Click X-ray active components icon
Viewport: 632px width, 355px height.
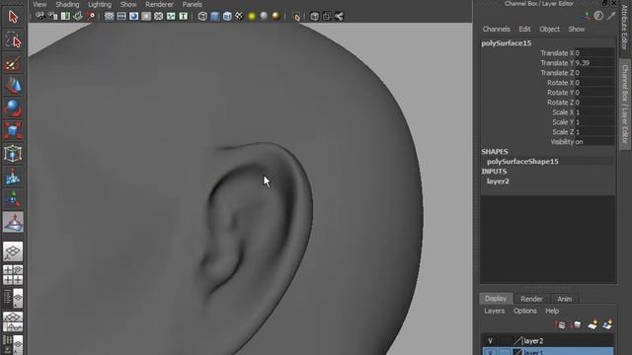(327, 16)
